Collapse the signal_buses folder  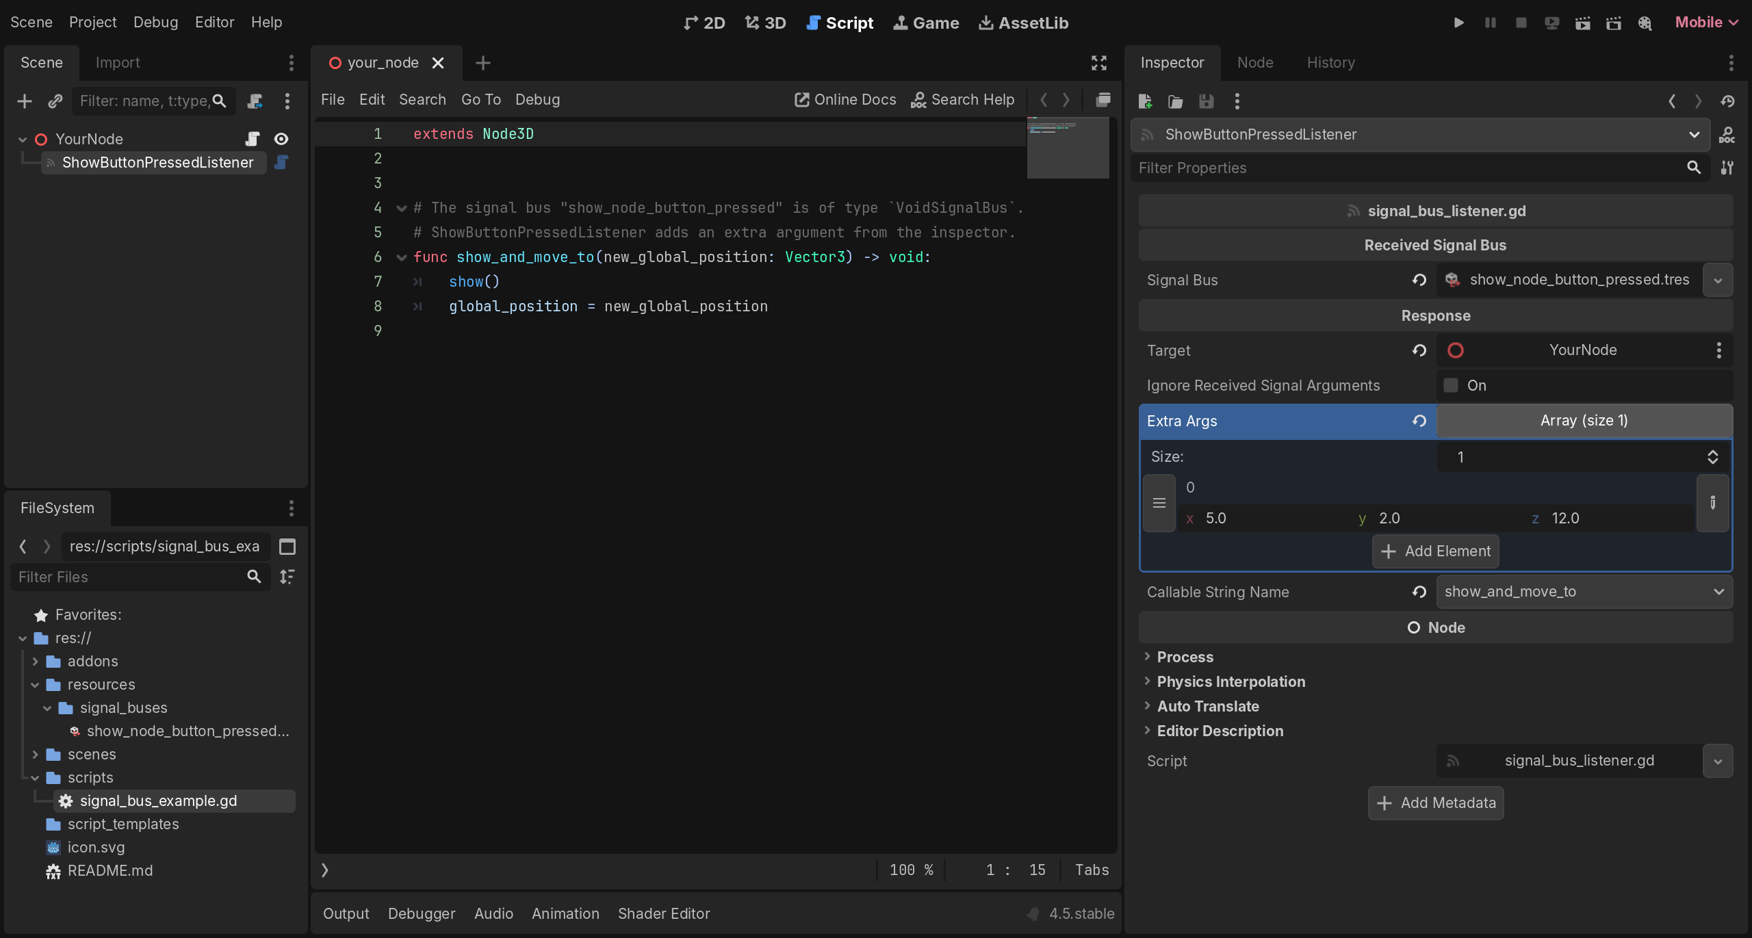(47, 708)
